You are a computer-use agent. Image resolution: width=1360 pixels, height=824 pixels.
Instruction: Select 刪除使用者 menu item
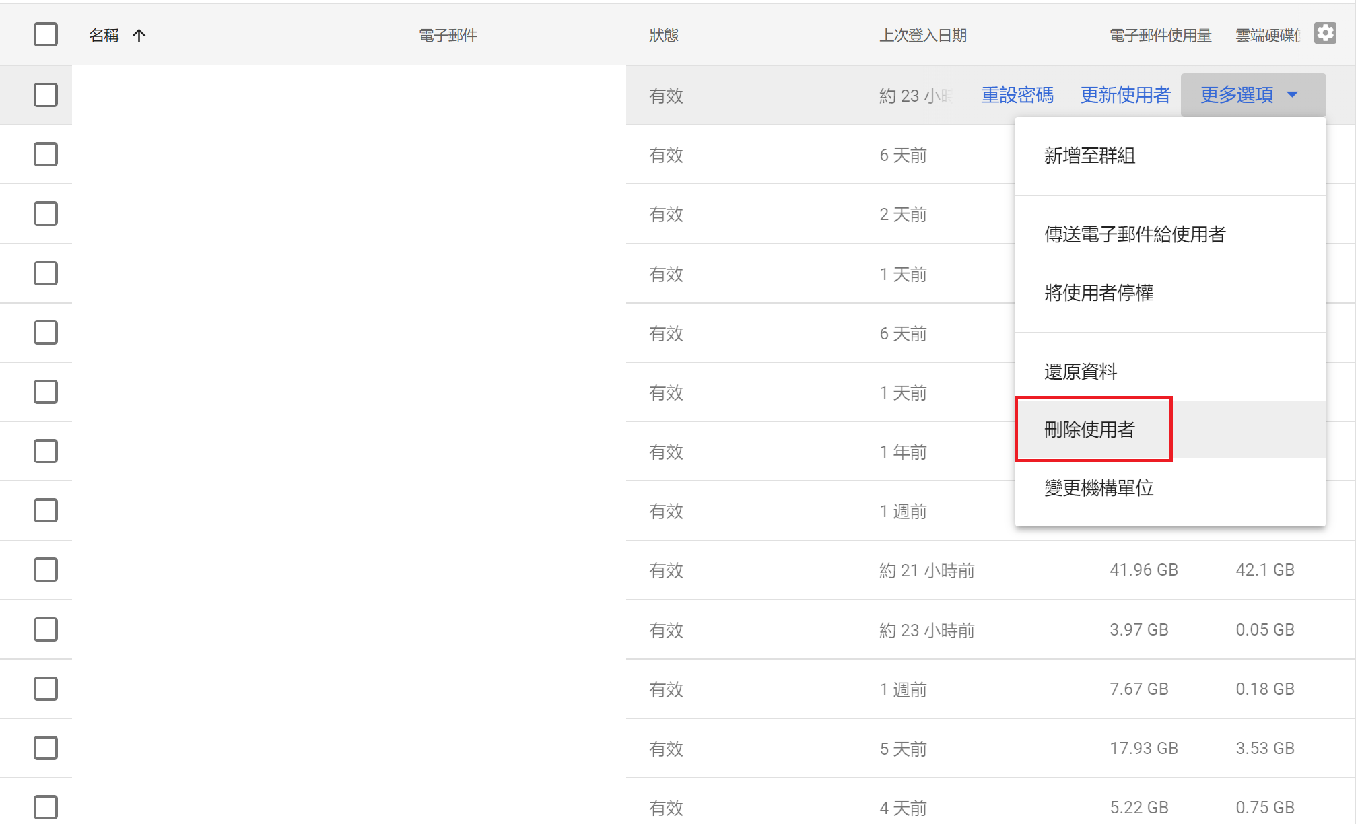point(1089,430)
